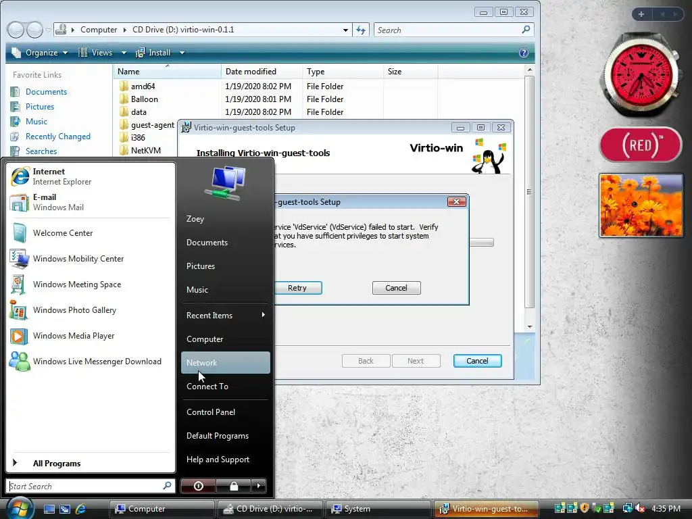Screen dimensions: 692x519
Task: Open Windows Mobility Center
Action: click(x=91, y=259)
